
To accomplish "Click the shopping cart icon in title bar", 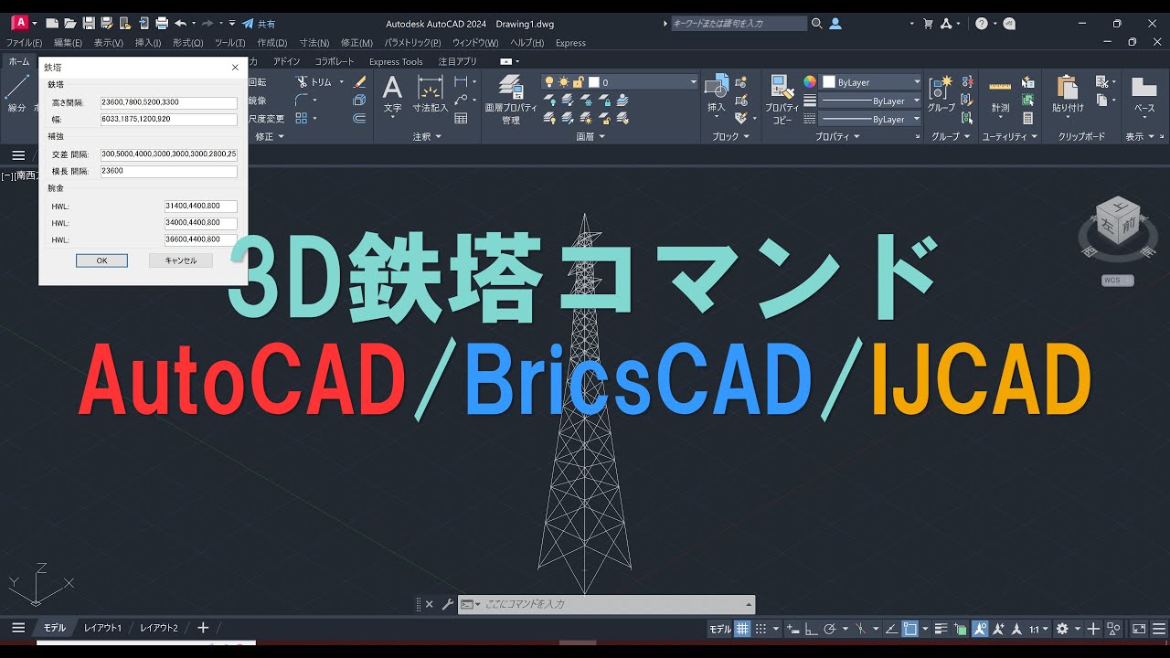I will pos(929,24).
